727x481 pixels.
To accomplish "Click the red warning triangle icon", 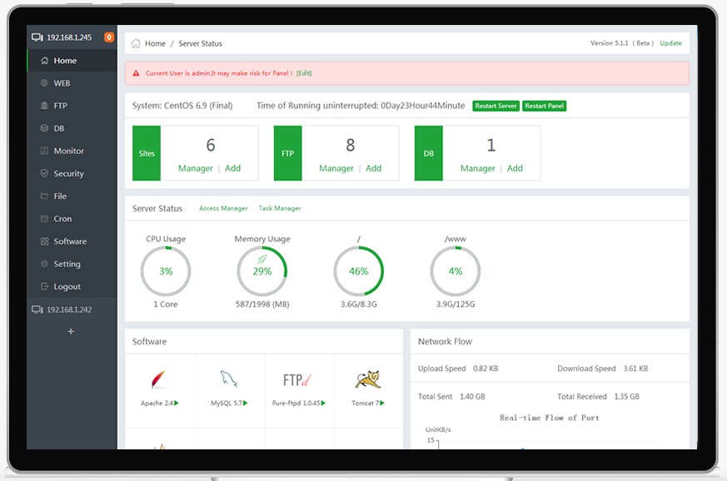I will 136,73.
